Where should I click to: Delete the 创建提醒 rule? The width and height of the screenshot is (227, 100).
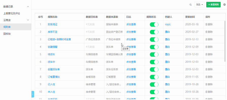[209, 47]
